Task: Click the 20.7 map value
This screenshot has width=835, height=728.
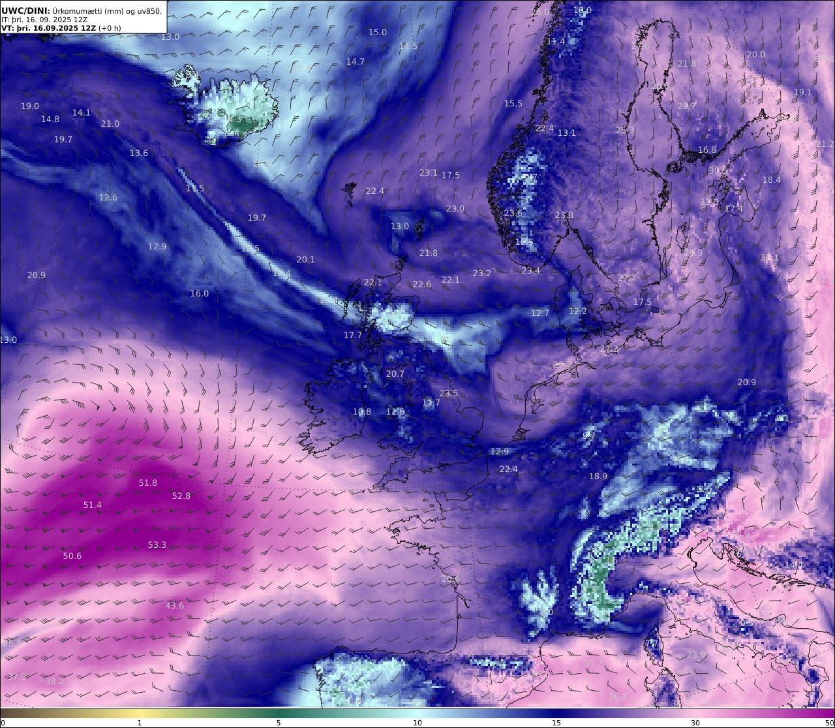Action: point(395,373)
